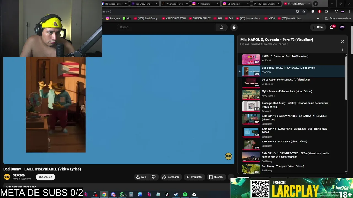Open Steam from taskbar

176,194
